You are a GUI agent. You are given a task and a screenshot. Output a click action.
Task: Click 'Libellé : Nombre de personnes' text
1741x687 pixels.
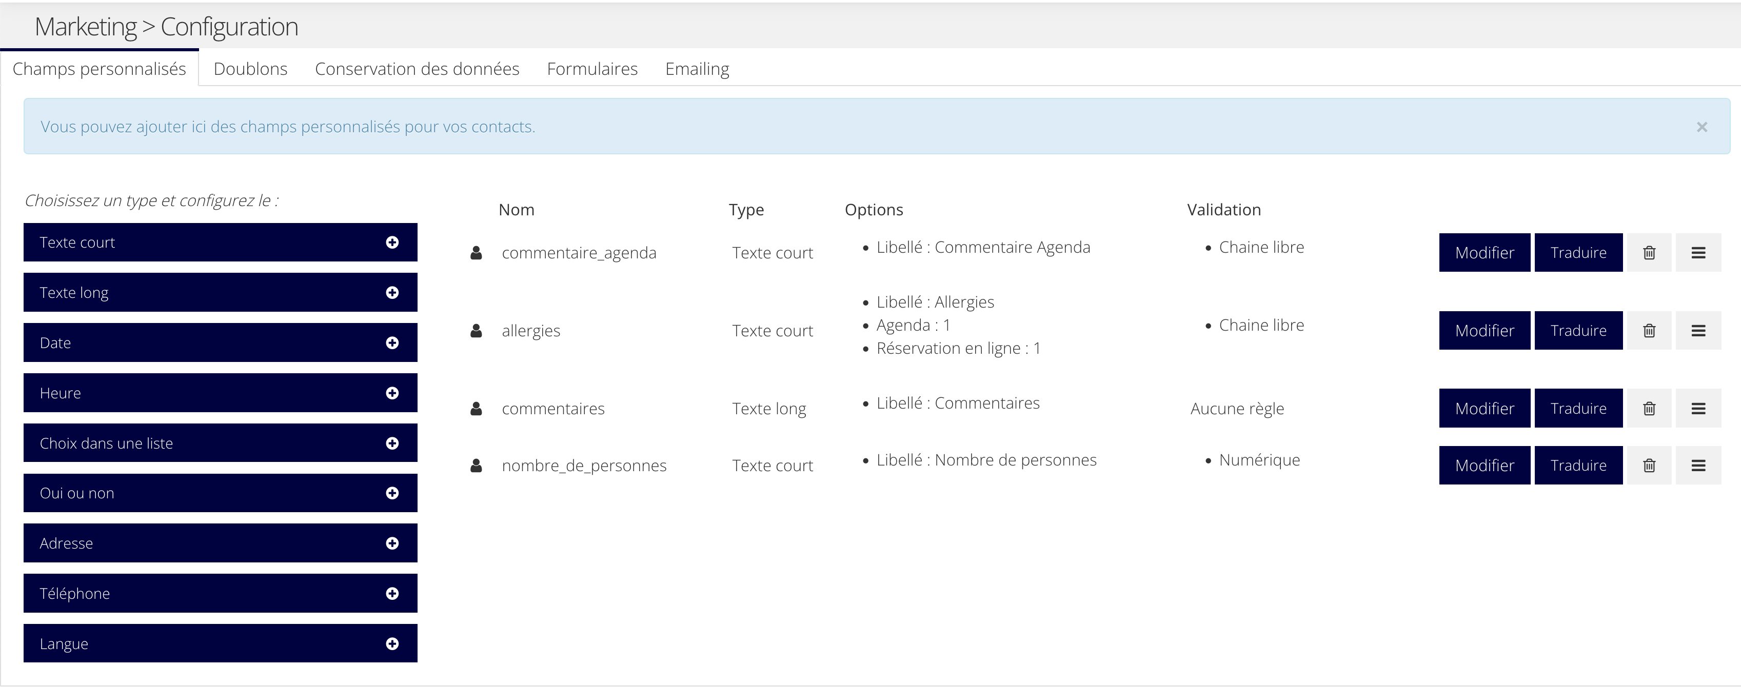pos(986,460)
